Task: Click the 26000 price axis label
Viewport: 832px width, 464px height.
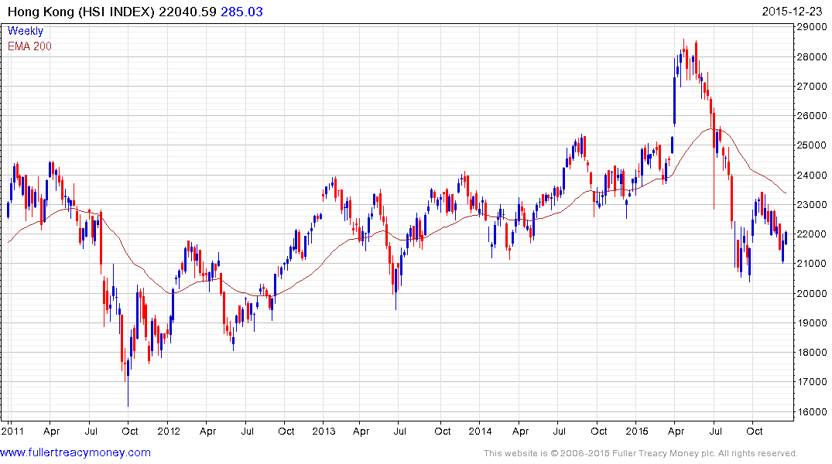Action: coord(812,115)
